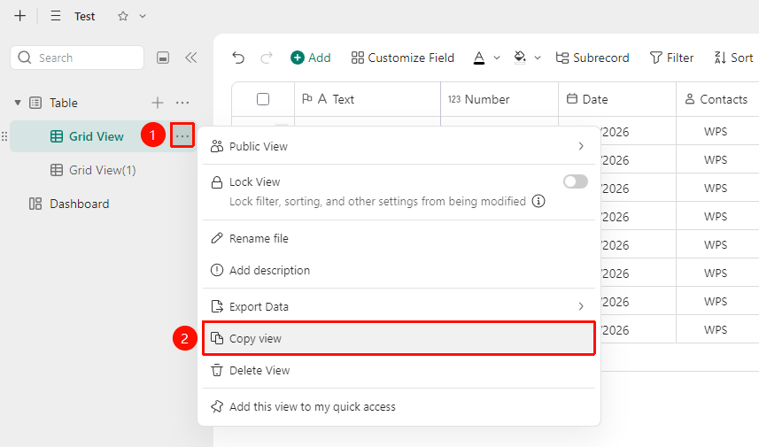Viewport: 759px width, 447px height.
Task: Click the WPS cell in last row
Action: (716, 330)
